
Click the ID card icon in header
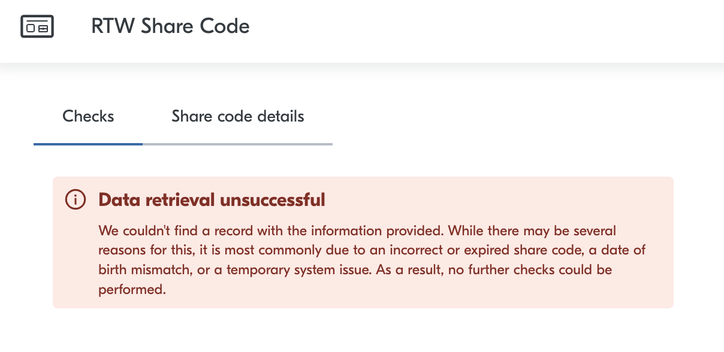tap(37, 27)
